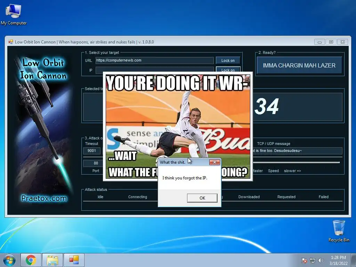Click the network tray icon
This screenshot has width=356, height=267.
(313, 260)
